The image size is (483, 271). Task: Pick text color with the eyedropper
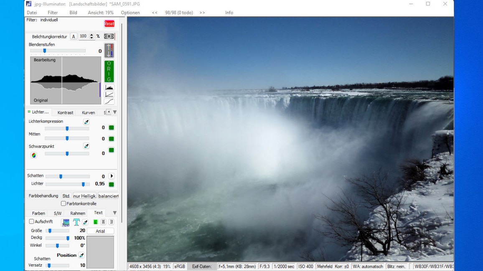pos(85,222)
